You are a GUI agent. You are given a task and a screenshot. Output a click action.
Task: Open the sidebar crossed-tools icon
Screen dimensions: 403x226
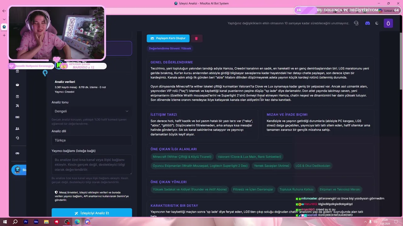coord(17,106)
